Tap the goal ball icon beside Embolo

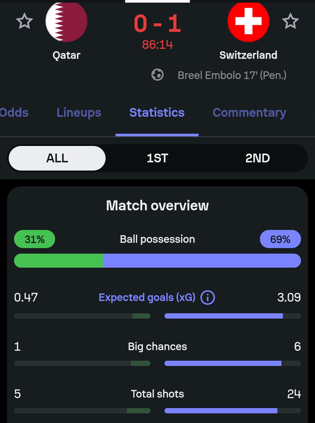pos(157,75)
